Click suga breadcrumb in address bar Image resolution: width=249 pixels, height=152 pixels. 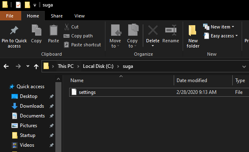(128, 66)
